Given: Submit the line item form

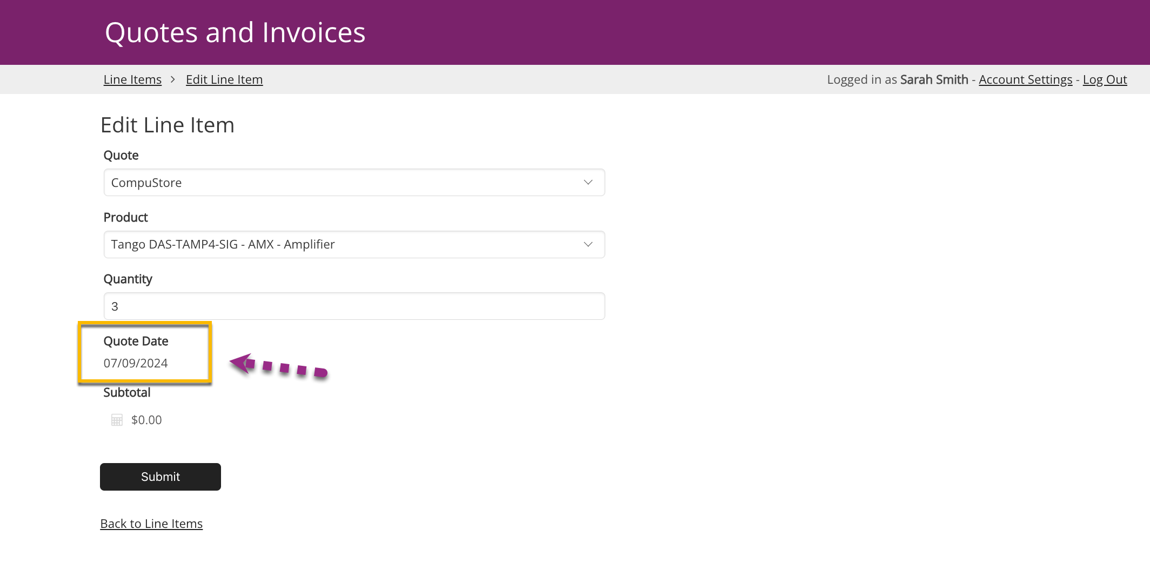Looking at the screenshot, I should (x=161, y=477).
